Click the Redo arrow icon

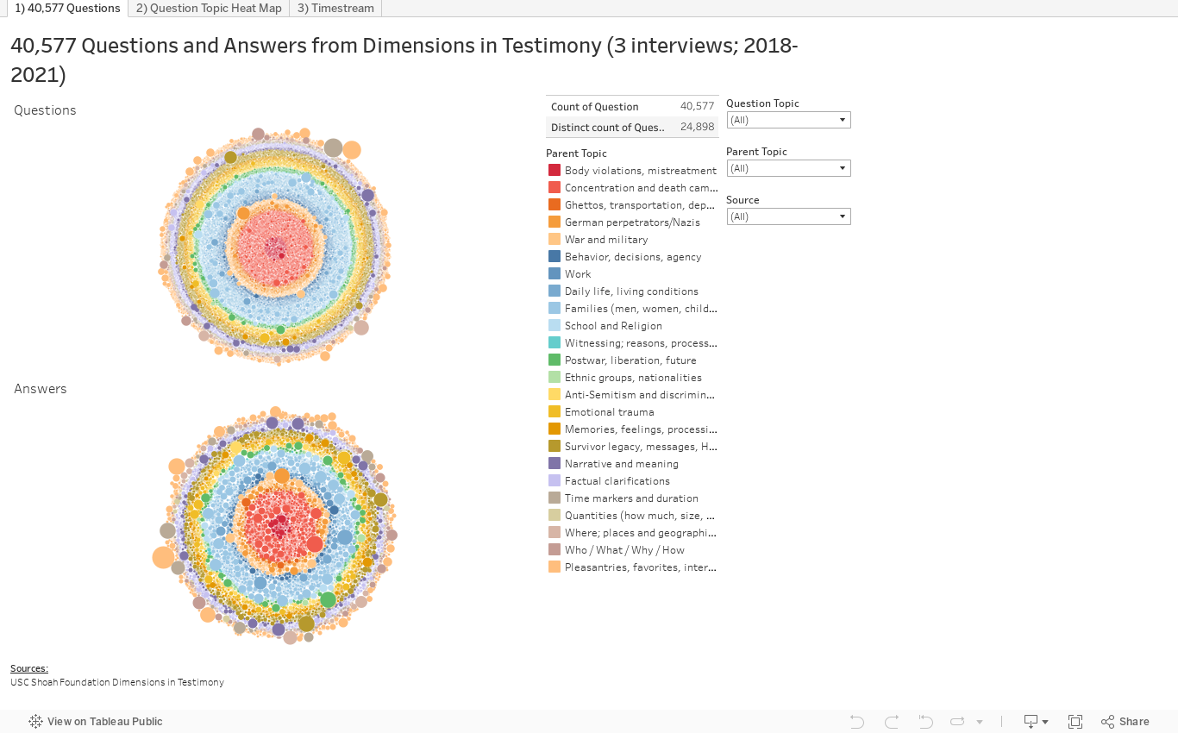tap(892, 721)
